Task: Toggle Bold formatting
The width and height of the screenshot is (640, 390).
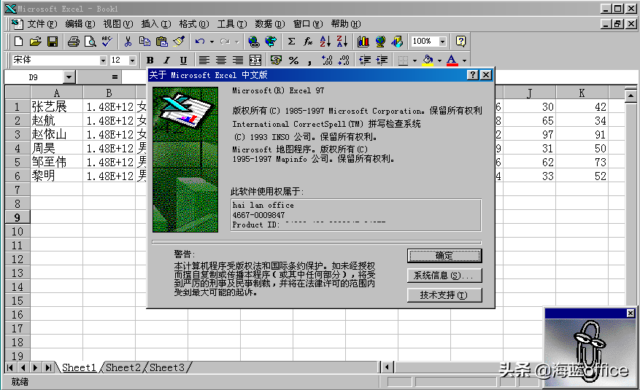Action: 150,61
